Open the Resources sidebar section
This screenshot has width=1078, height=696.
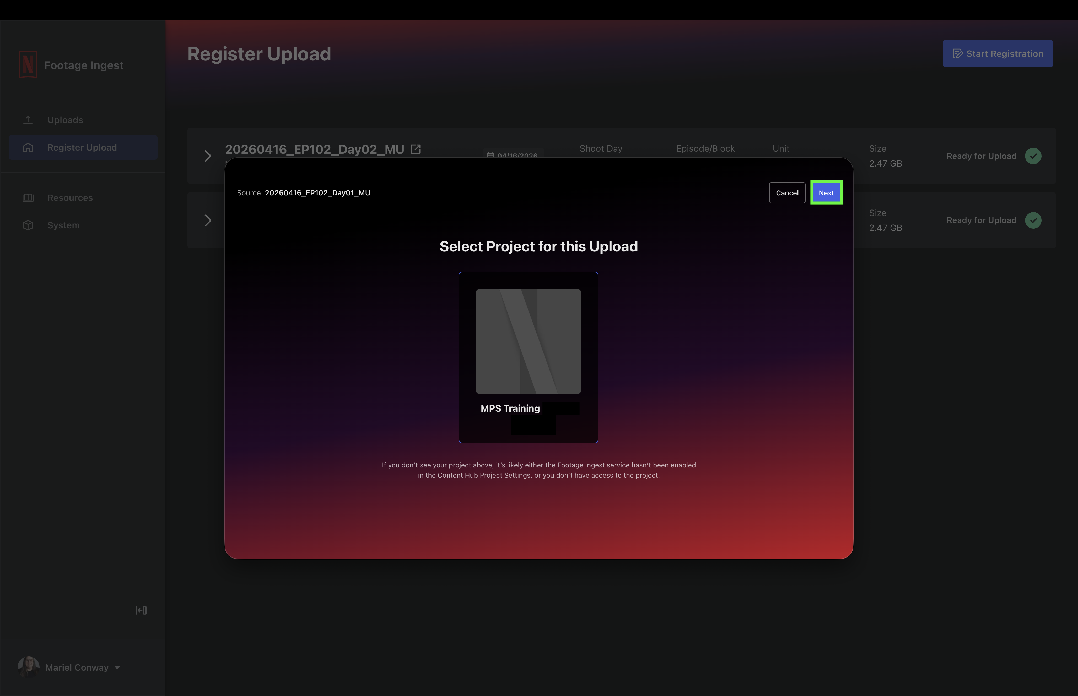(83, 197)
